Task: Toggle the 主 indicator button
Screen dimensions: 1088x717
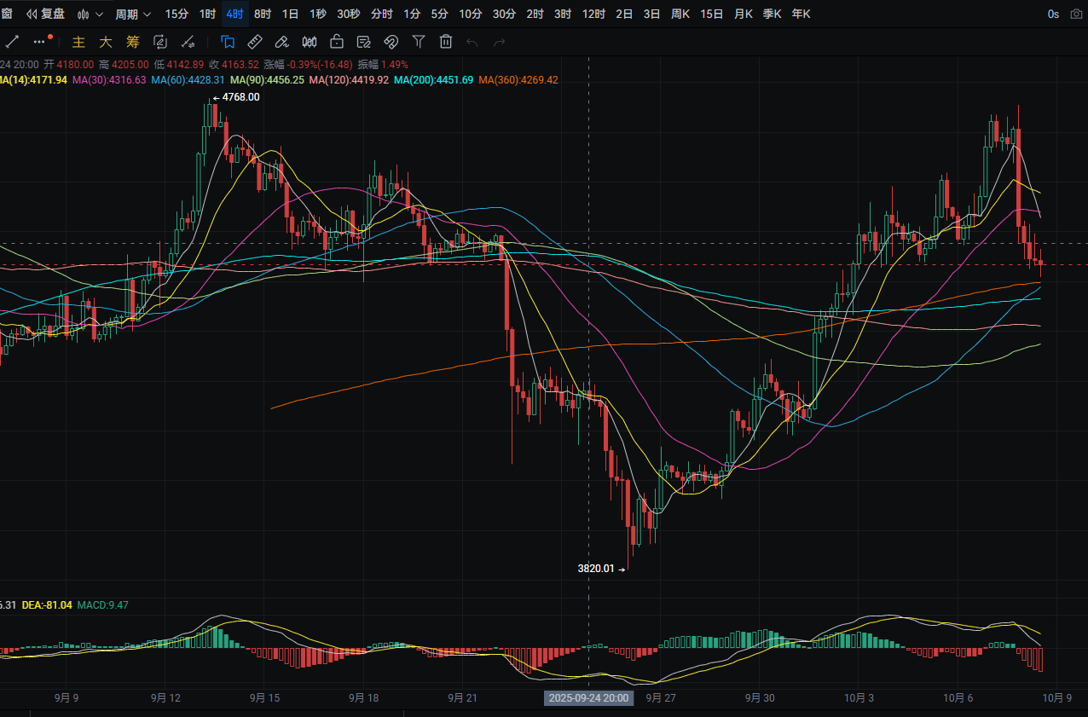Action: tap(78, 41)
